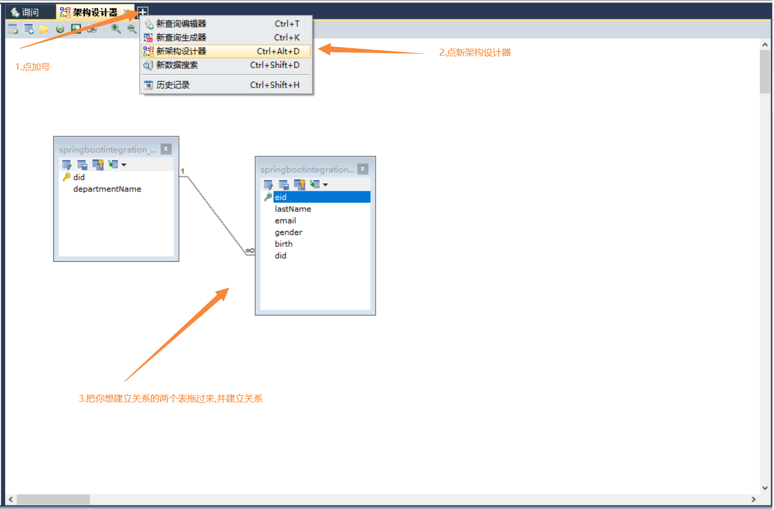Choose 新架构设计器 menu item
The width and height of the screenshot is (774, 510).
pyautogui.click(x=226, y=51)
